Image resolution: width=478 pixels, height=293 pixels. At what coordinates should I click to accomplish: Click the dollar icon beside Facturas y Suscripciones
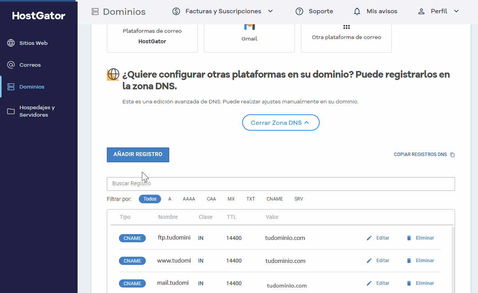pos(176,11)
